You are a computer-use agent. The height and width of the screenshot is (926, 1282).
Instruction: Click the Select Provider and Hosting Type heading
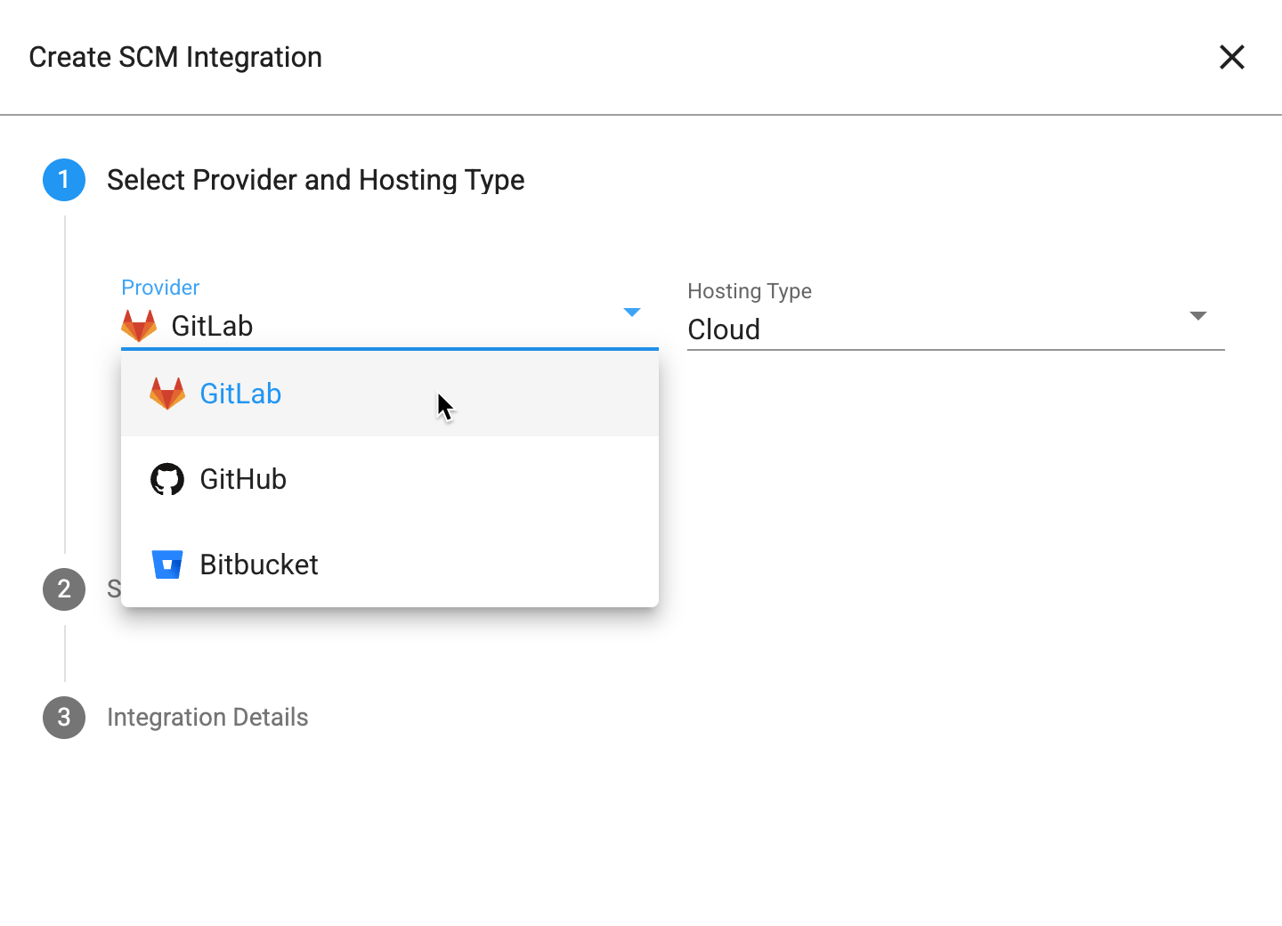pos(316,180)
